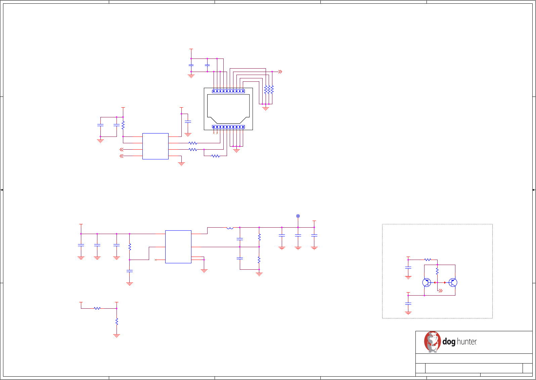The image size is (536, 380).
Task: Click the lower left-pointing arrow beside the small IC
Action: (122, 156)
